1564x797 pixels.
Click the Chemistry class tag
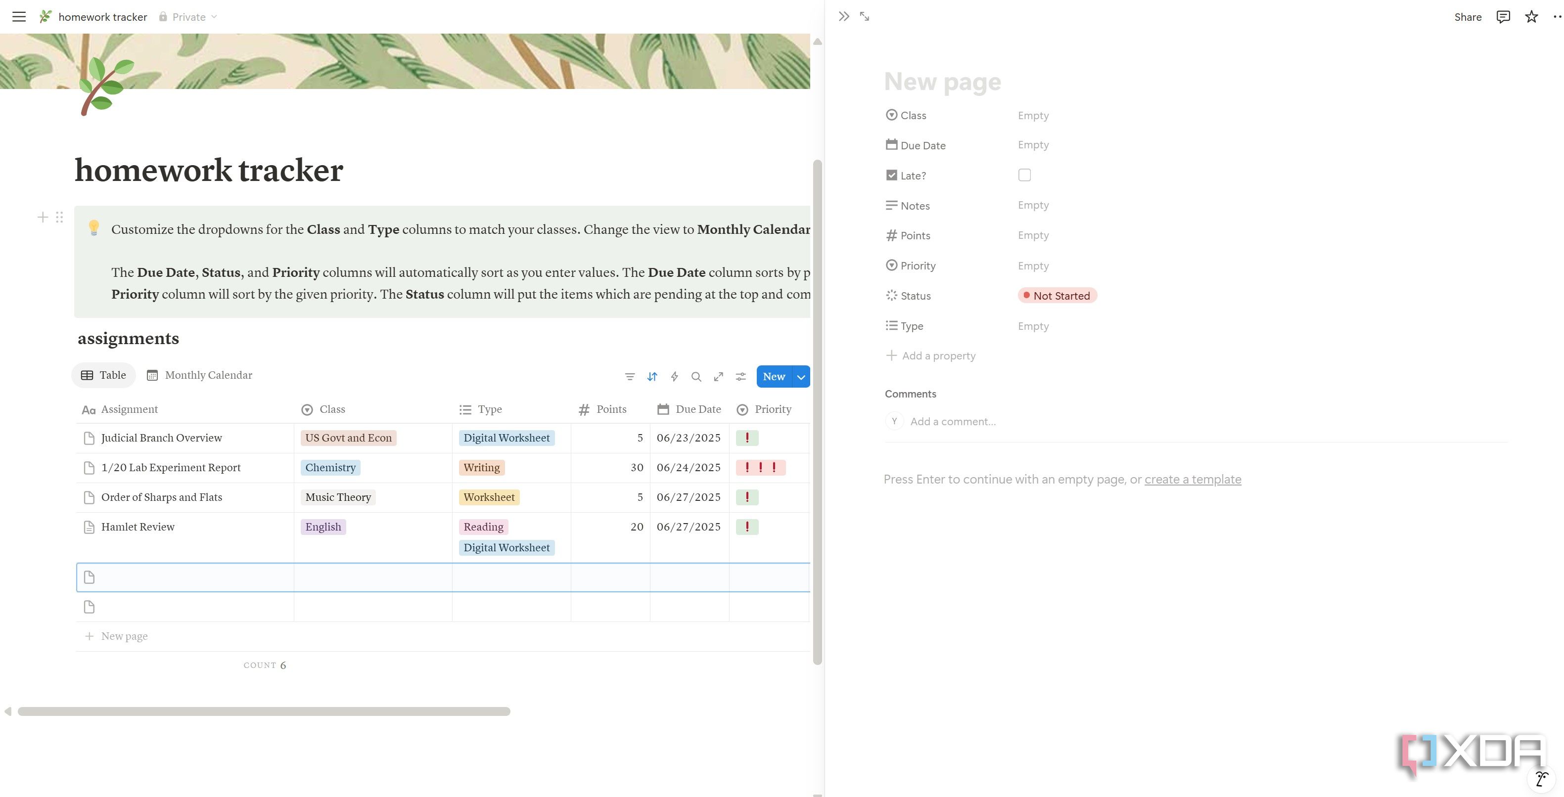click(x=330, y=467)
